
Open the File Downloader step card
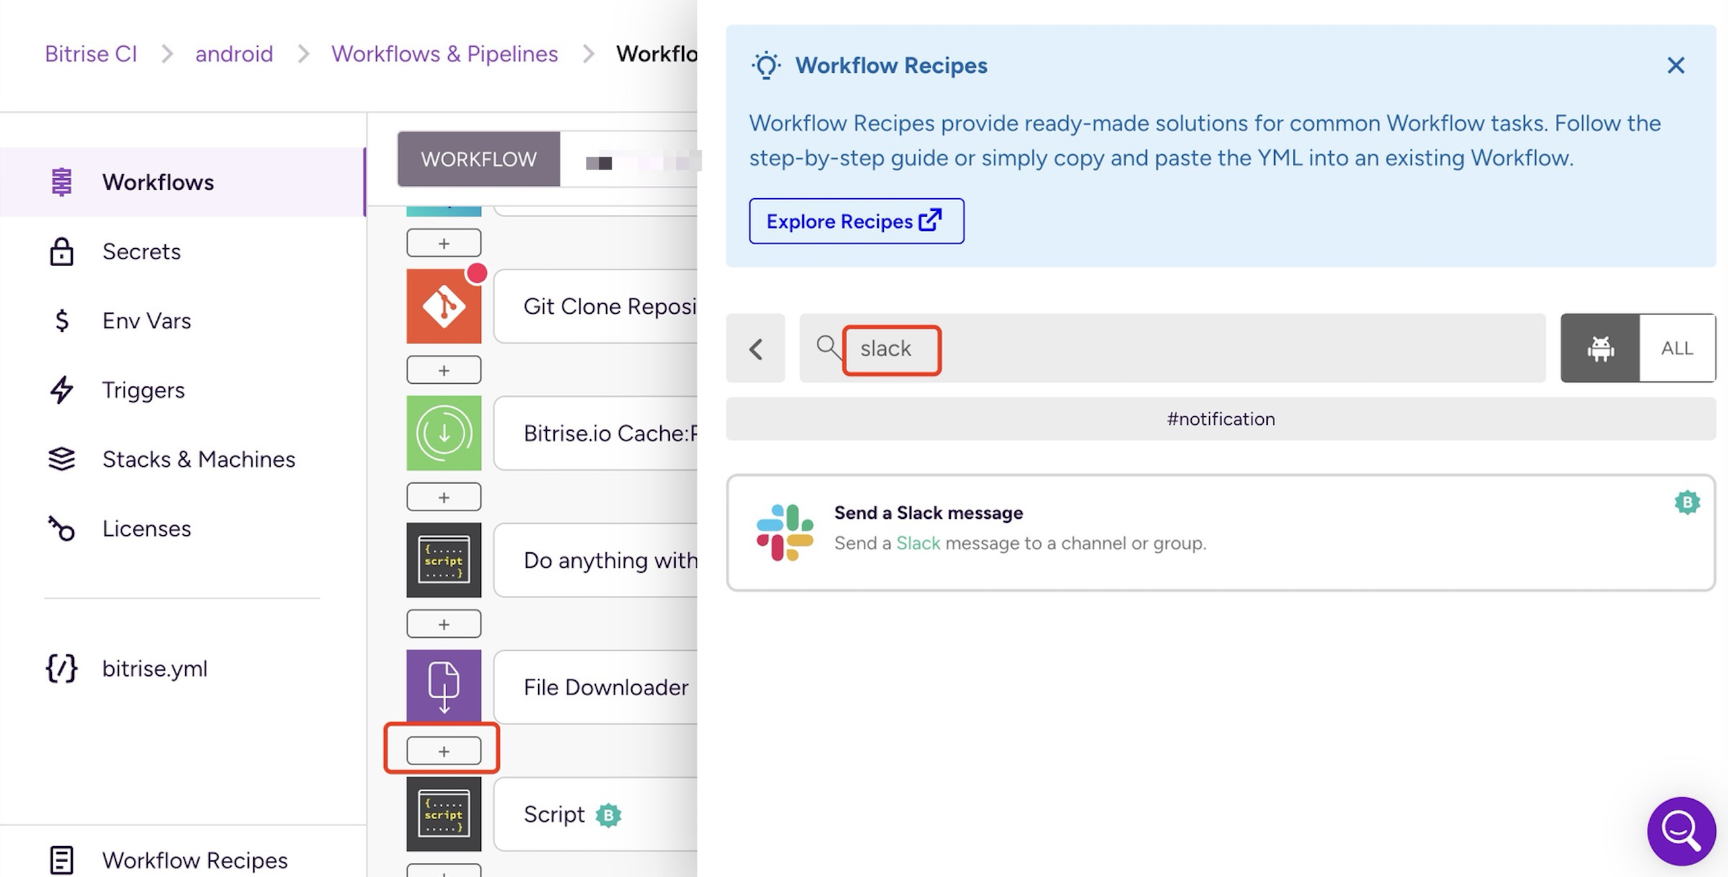[x=596, y=687]
